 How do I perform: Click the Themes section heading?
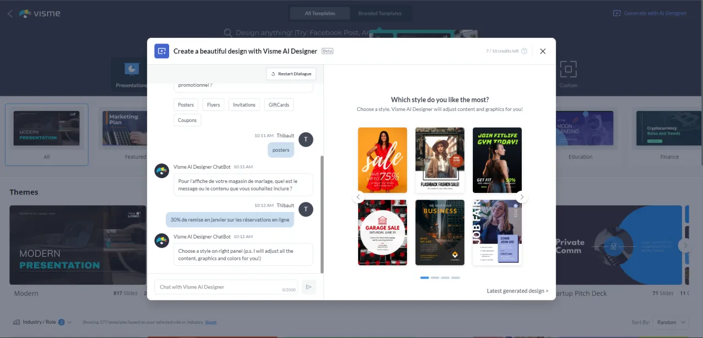pyautogui.click(x=24, y=192)
